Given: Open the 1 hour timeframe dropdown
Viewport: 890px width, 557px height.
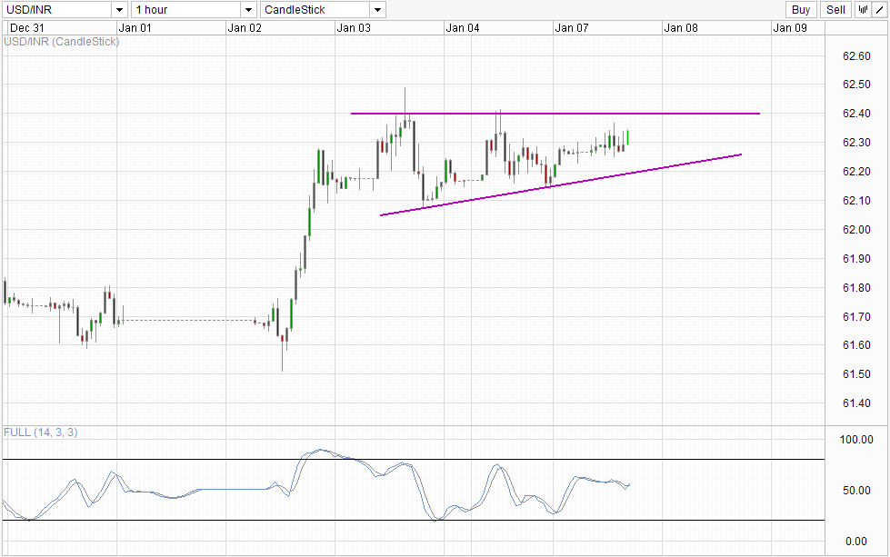Looking at the screenshot, I should coord(248,10).
